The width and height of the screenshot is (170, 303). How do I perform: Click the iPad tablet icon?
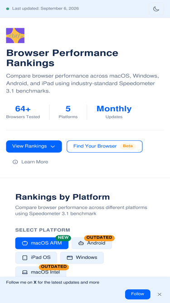tap(24, 258)
